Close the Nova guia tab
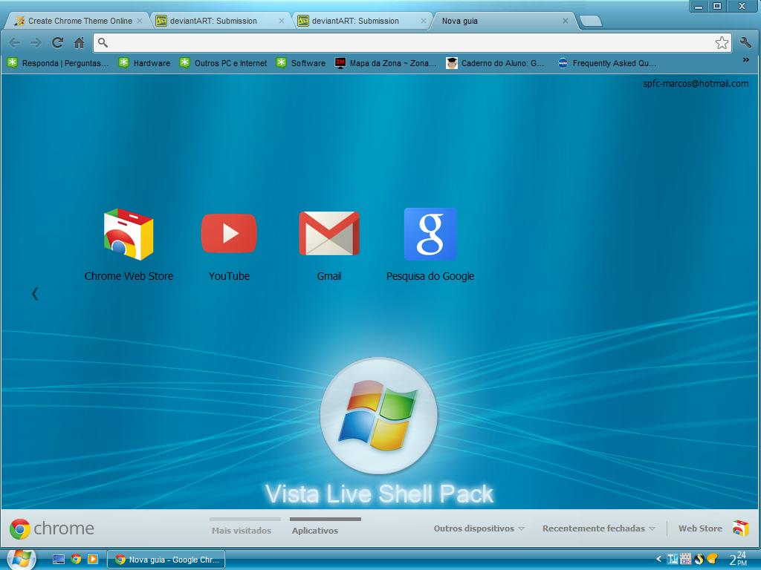761x570 pixels. click(565, 21)
